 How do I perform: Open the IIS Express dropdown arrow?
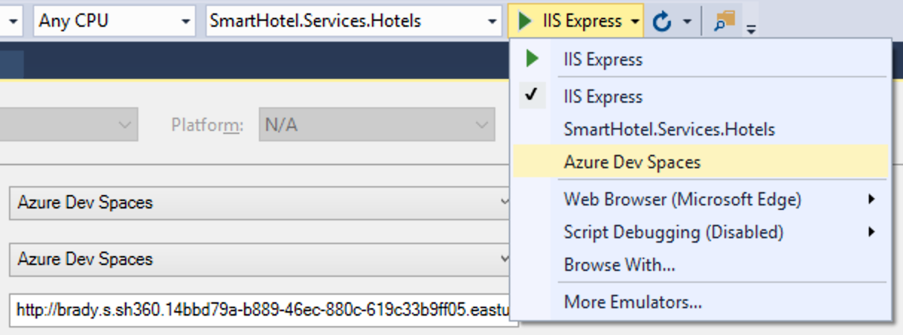pos(634,22)
